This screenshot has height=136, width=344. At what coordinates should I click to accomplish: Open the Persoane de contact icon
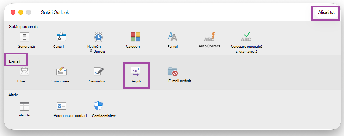(x=61, y=106)
